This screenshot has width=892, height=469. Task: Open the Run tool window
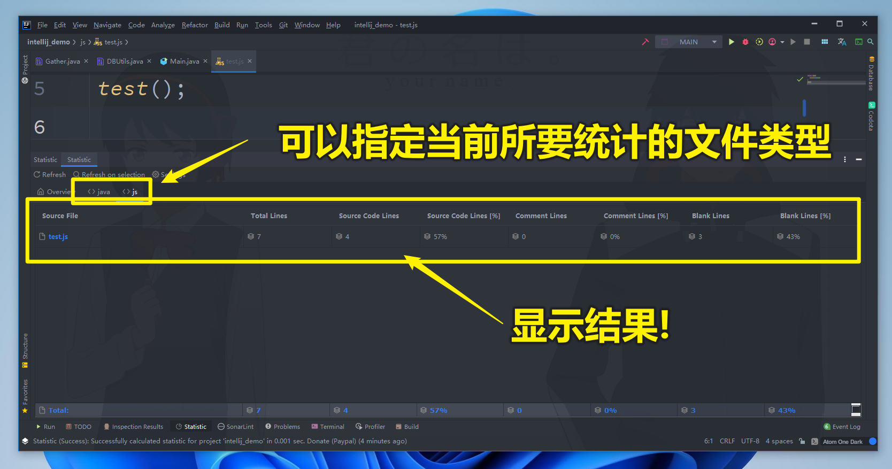point(45,427)
